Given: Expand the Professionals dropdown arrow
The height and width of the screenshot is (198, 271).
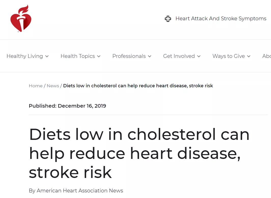Looking at the screenshot, I should click(x=150, y=56).
